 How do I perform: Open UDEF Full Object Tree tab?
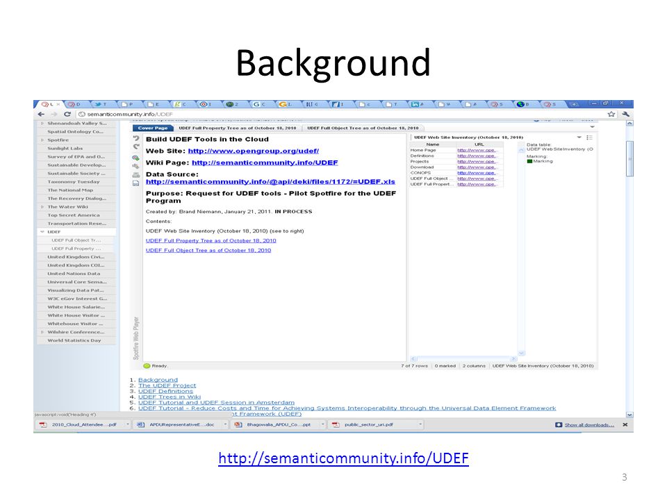pyautogui.click(x=363, y=128)
